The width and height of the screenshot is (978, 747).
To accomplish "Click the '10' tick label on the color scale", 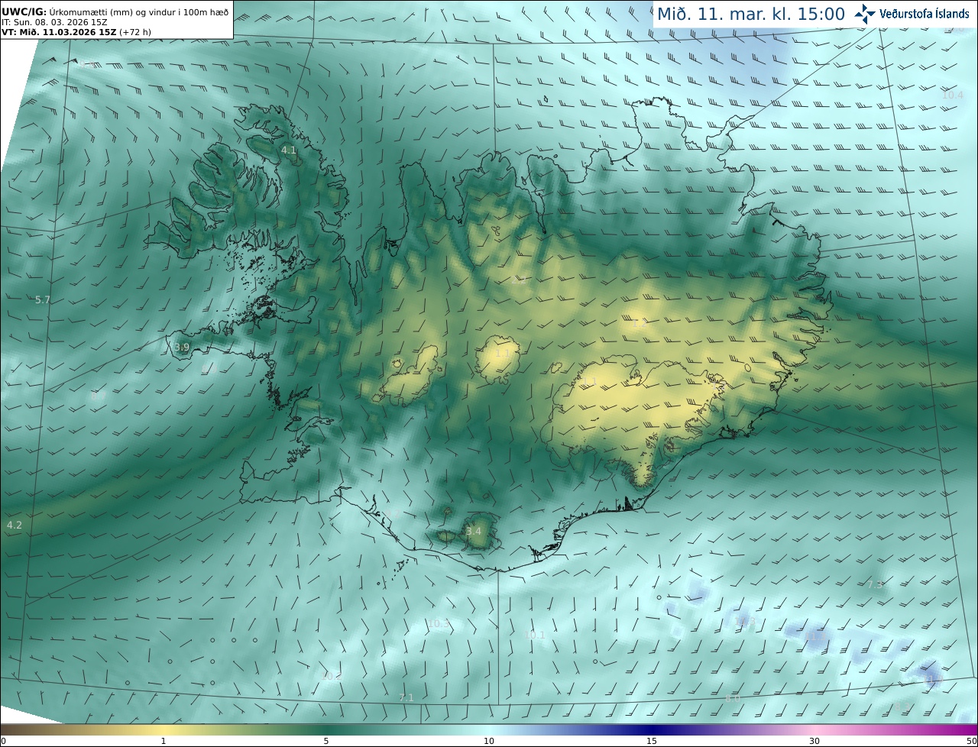I will tap(489, 741).
